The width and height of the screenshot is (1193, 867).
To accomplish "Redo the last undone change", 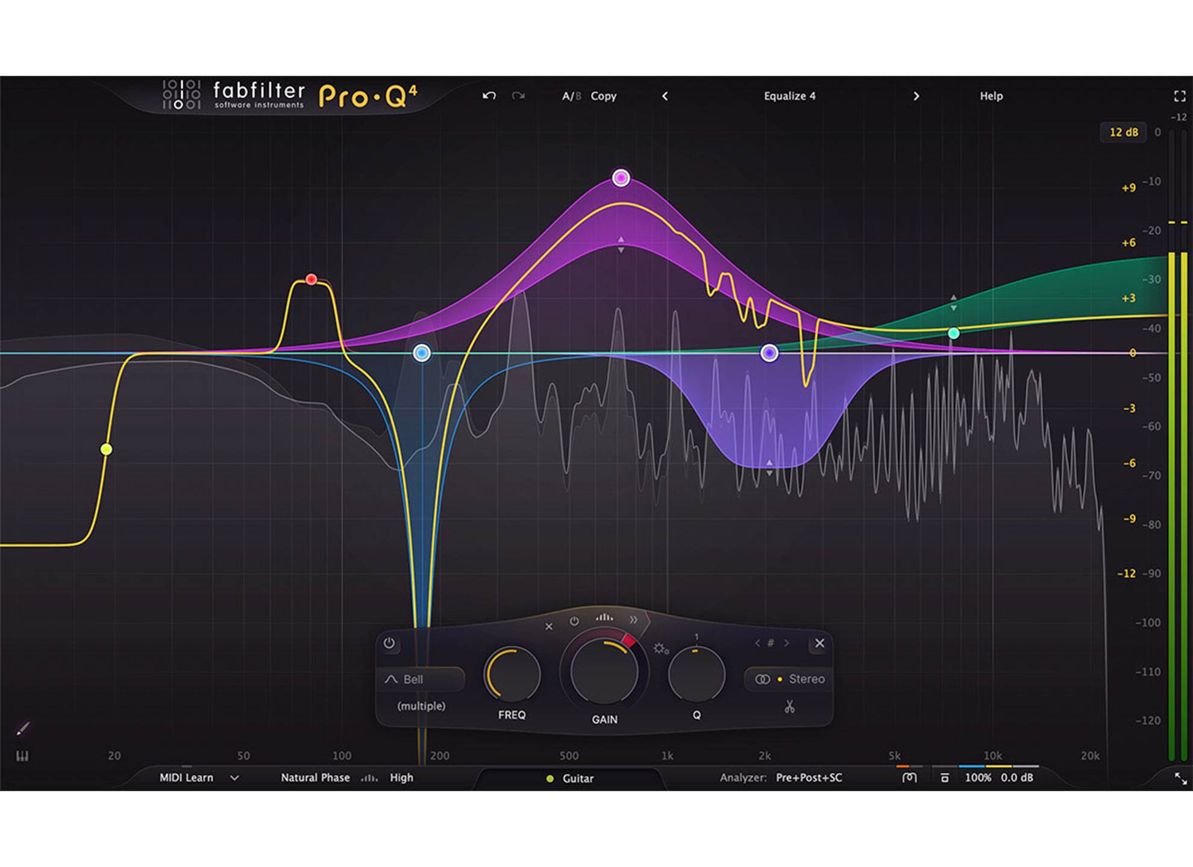I will (x=518, y=96).
